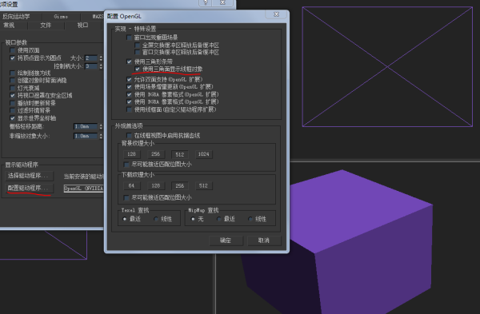Click the spinner arrows beside 控制柄大小

click(101, 66)
